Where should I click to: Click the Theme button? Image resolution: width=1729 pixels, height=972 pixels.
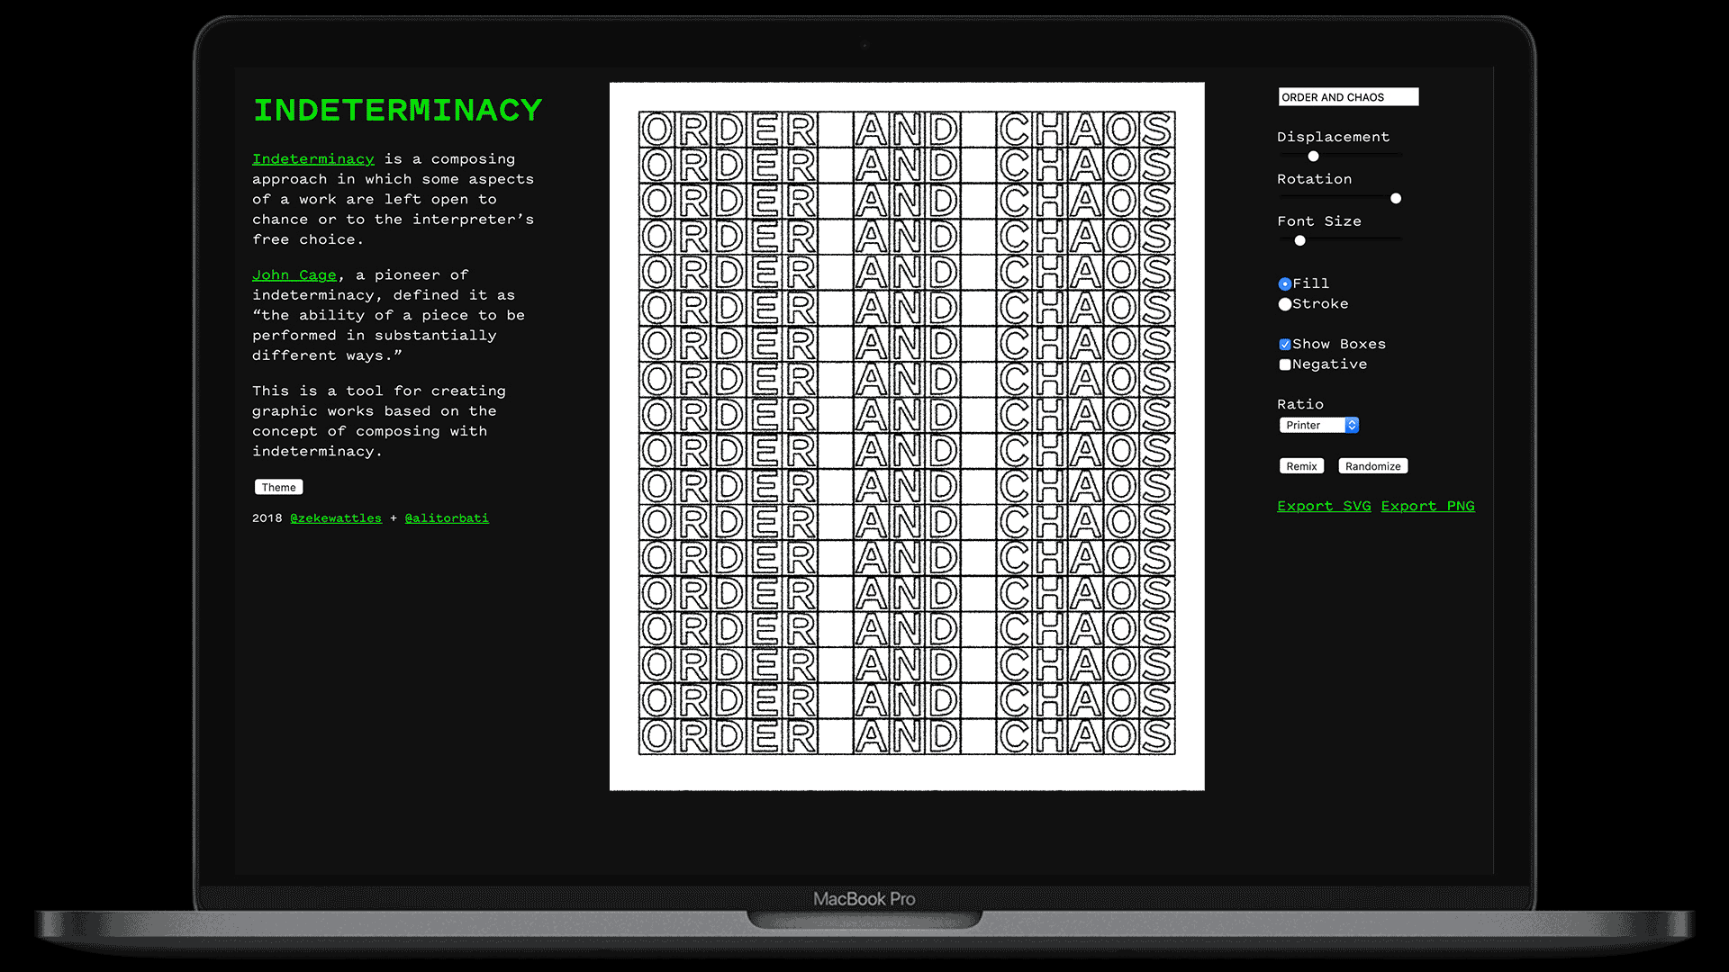click(x=278, y=487)
